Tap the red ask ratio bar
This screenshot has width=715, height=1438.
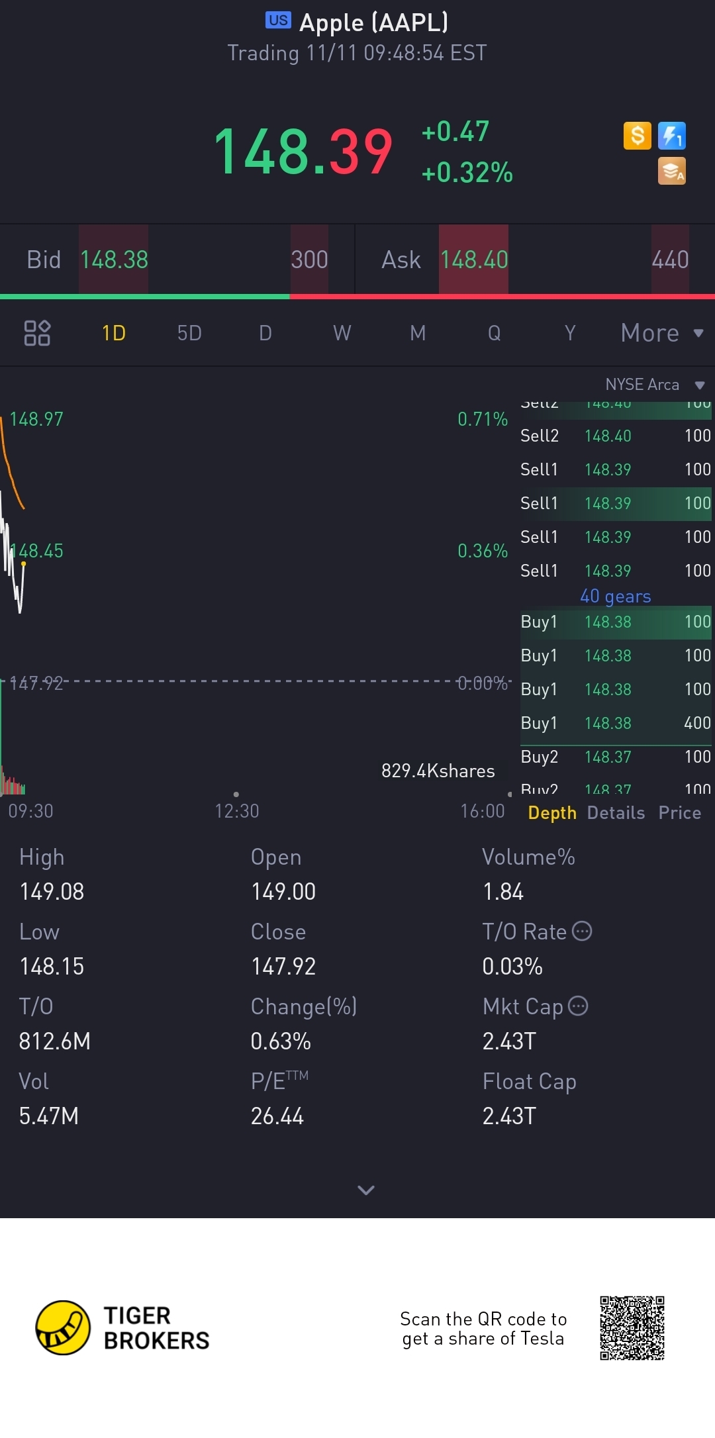[502, 297]
